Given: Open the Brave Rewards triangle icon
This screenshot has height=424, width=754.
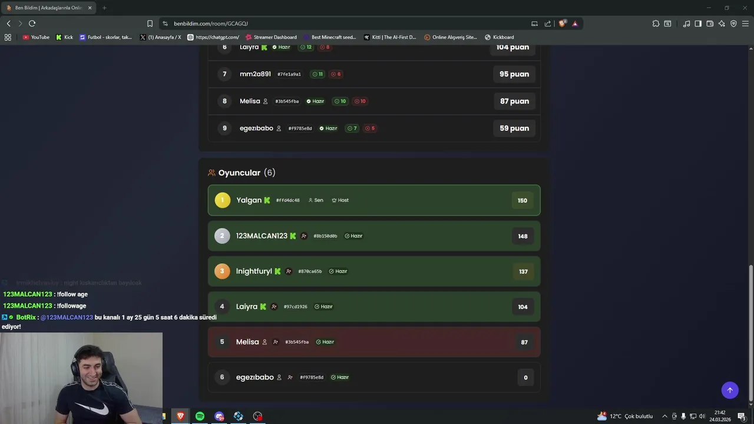Looking at the screenshot, I should [575, 24].
